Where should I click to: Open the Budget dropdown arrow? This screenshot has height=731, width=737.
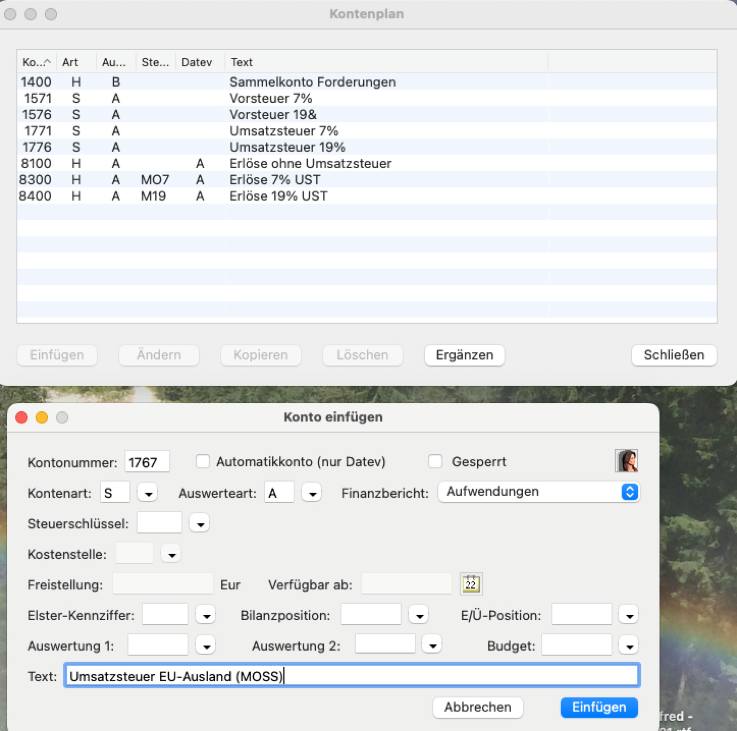629,645
